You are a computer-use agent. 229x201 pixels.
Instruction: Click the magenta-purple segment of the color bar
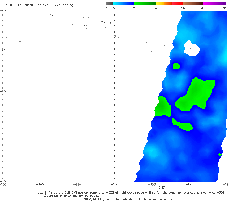coord(214,4)
